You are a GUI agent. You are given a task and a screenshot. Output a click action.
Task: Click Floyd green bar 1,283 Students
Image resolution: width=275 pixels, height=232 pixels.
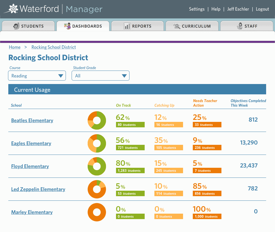coord(130,171)
